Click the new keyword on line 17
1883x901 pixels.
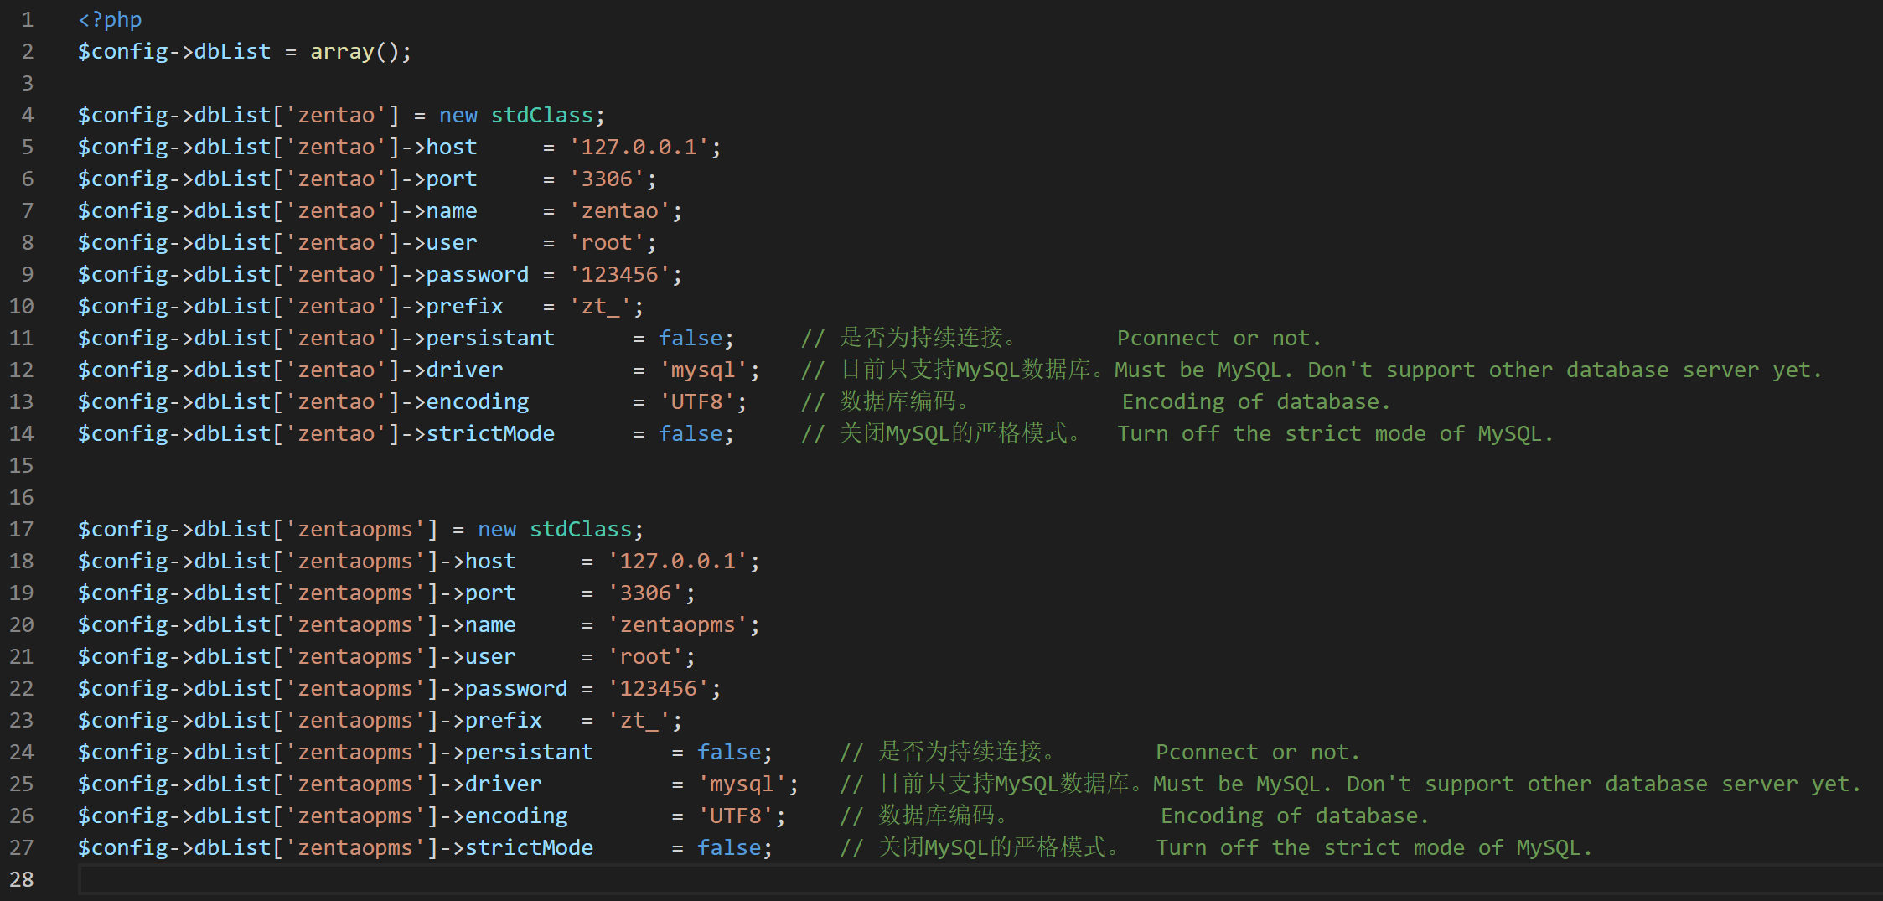(x=497, y=529)
